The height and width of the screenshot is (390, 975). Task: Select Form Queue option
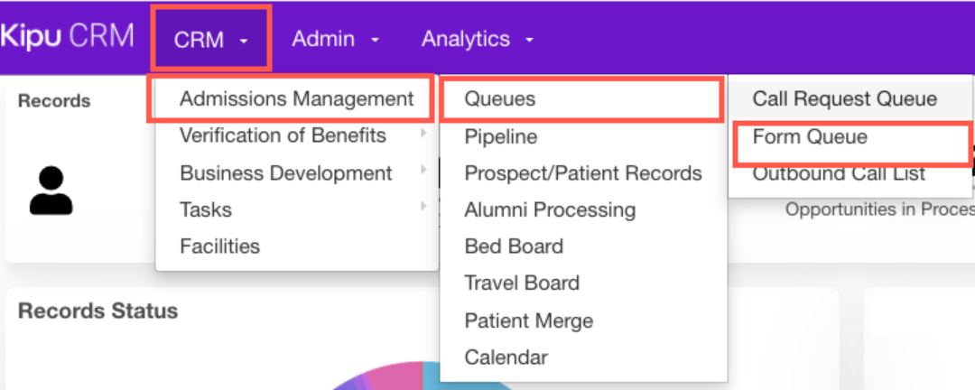pyautogui.click(x=810, y=137)
